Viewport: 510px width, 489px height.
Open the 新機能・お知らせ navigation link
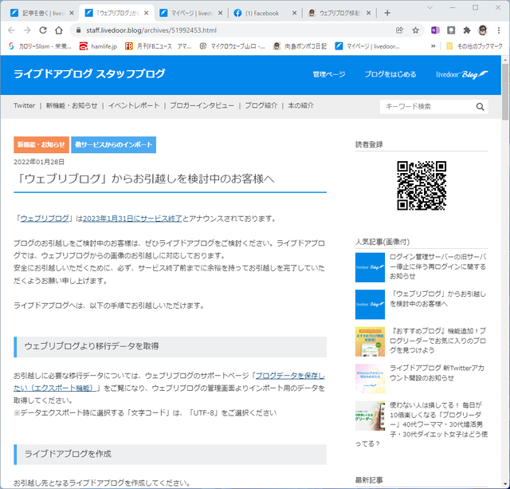point(72,105)
